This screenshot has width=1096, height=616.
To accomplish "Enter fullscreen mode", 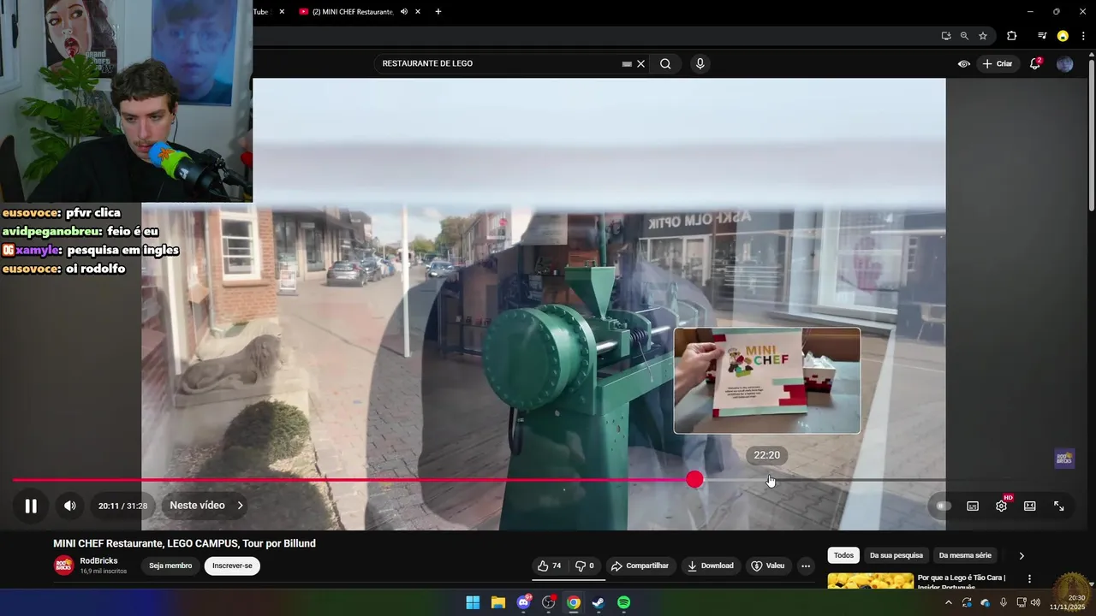I will click(x=1059, y=506).
